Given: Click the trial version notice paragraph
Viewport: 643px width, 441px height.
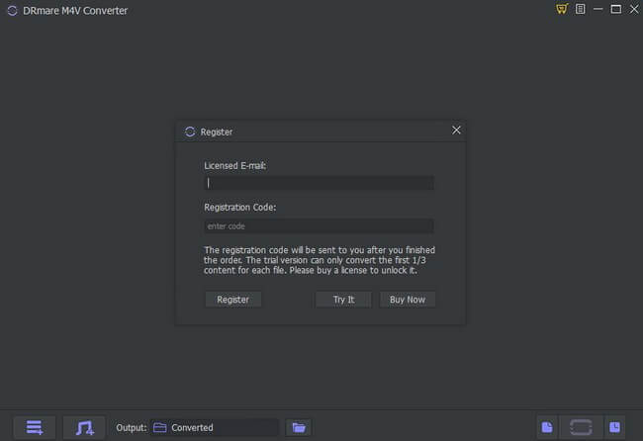Looking at the screenshot, I should [320, 260].
